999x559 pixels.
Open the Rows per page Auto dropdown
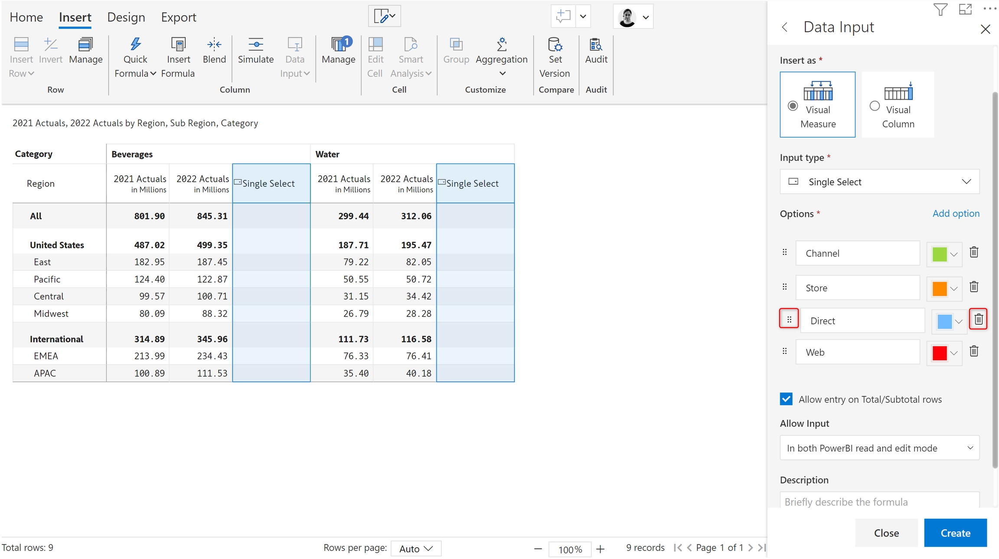click(x=415, y=549)
